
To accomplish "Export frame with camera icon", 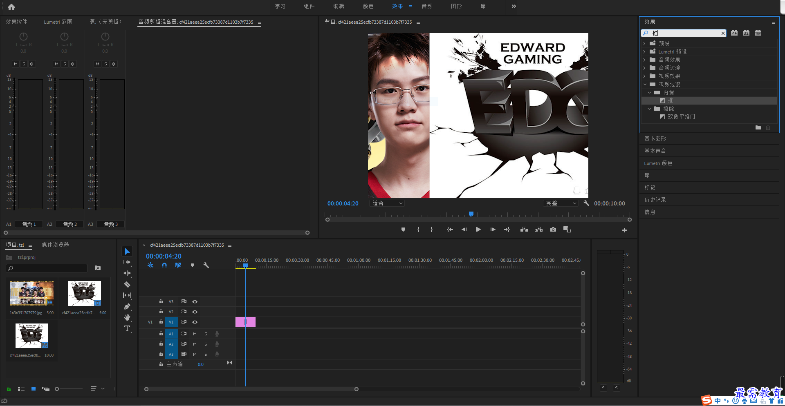I will [x=553, y=230].
